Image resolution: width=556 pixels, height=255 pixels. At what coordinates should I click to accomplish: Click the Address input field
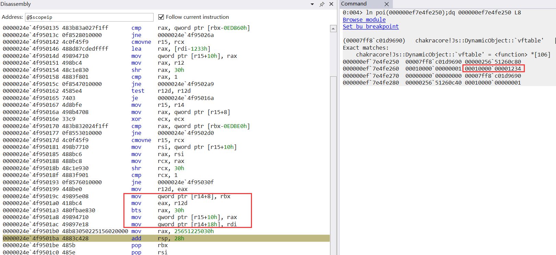89,17
